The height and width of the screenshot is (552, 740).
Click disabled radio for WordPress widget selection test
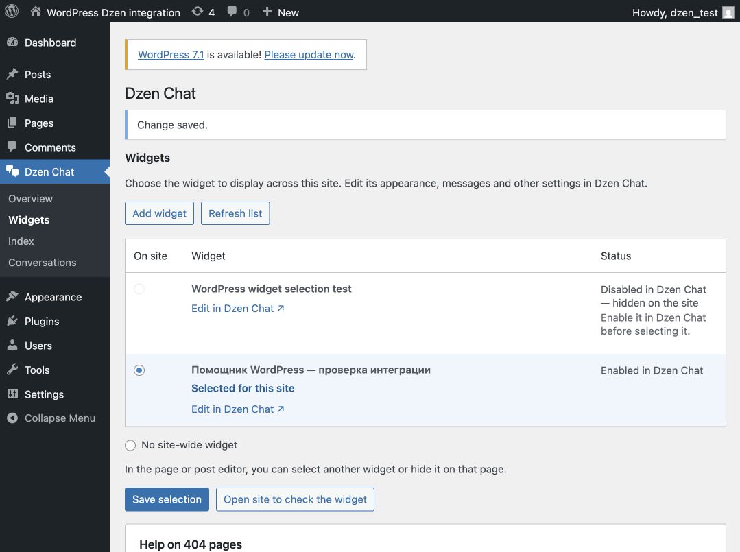click(139, 289)
